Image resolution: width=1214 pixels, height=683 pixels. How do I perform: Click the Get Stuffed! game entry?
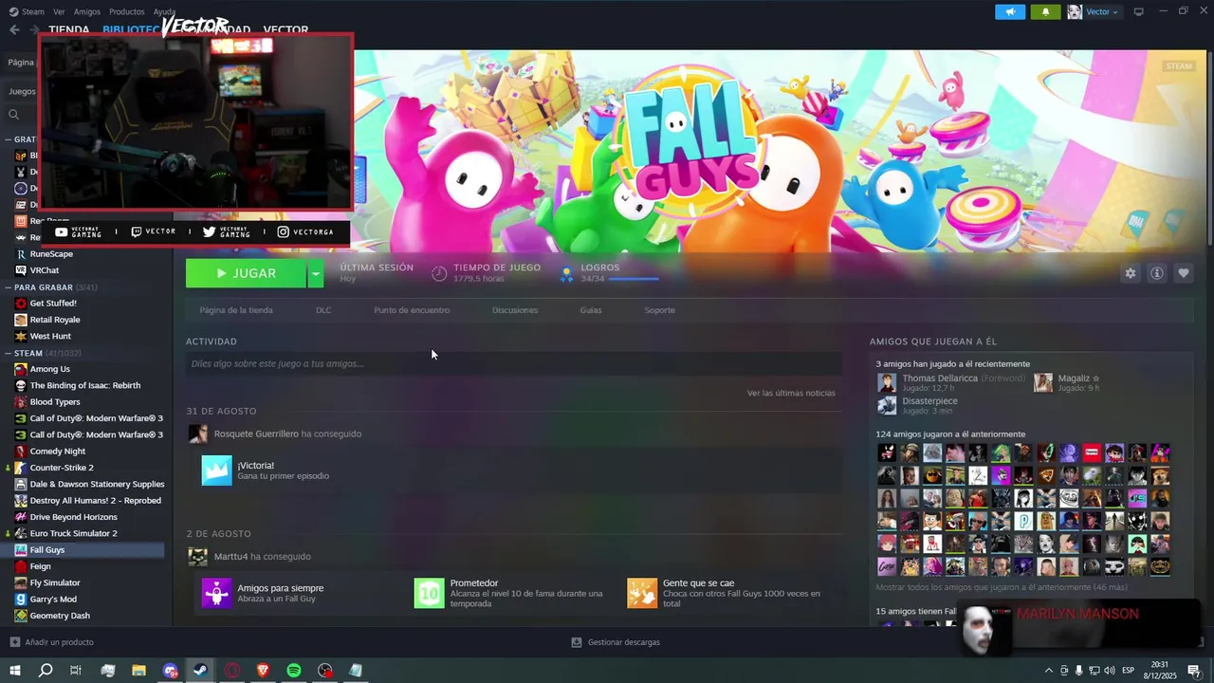(x=53, y=304)
